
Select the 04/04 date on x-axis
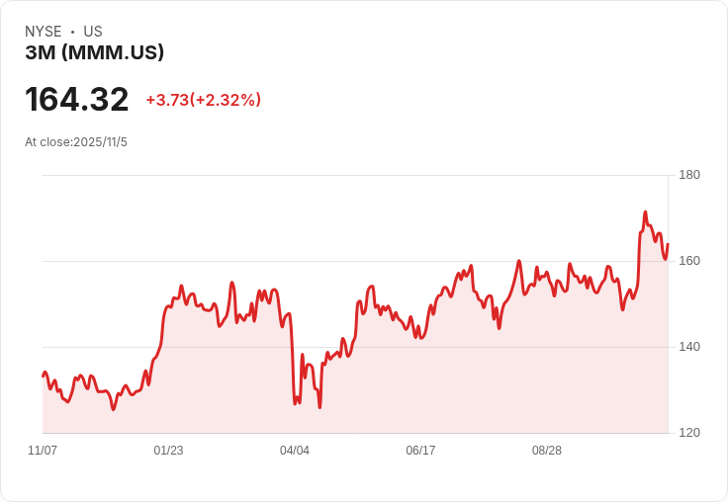point(295,451)
